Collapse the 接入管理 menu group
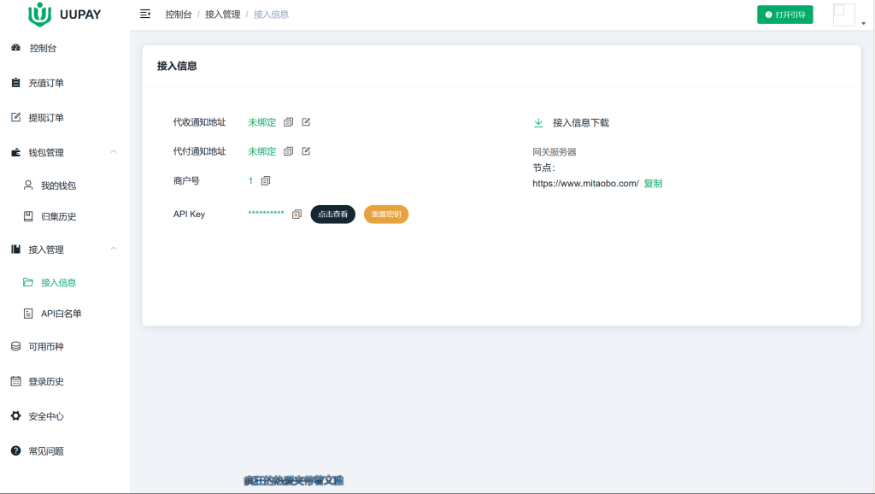The width and height of the screenshot is (875, 494). (114, 250)
